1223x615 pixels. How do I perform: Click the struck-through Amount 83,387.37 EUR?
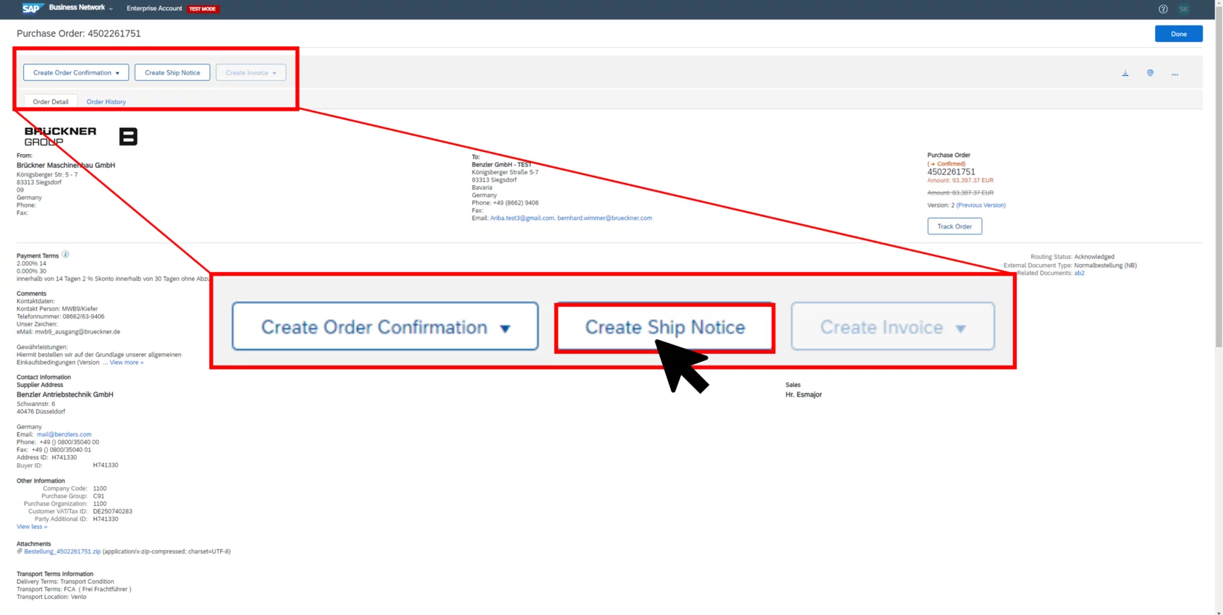click(x=960, y=192)
